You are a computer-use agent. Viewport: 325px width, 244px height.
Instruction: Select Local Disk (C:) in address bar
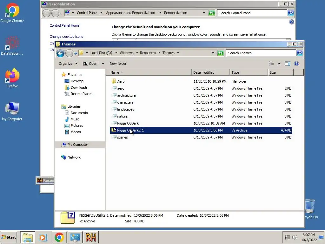[101, 53]
